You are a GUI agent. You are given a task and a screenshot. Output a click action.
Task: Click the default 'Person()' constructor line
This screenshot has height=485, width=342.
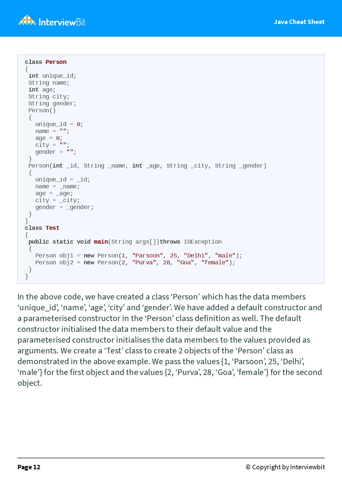(x=42, y=110)
